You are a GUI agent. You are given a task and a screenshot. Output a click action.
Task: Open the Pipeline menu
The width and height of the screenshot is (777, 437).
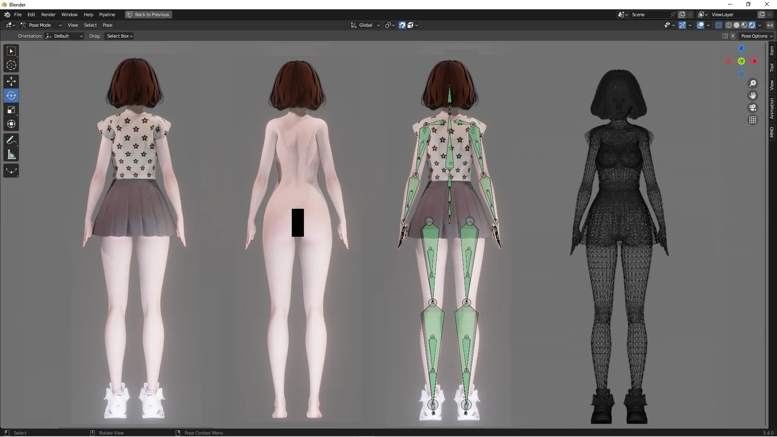pos(107,15)
